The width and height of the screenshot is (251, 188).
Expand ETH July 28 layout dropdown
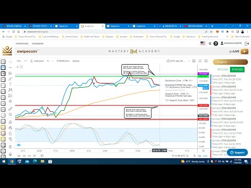189,61
